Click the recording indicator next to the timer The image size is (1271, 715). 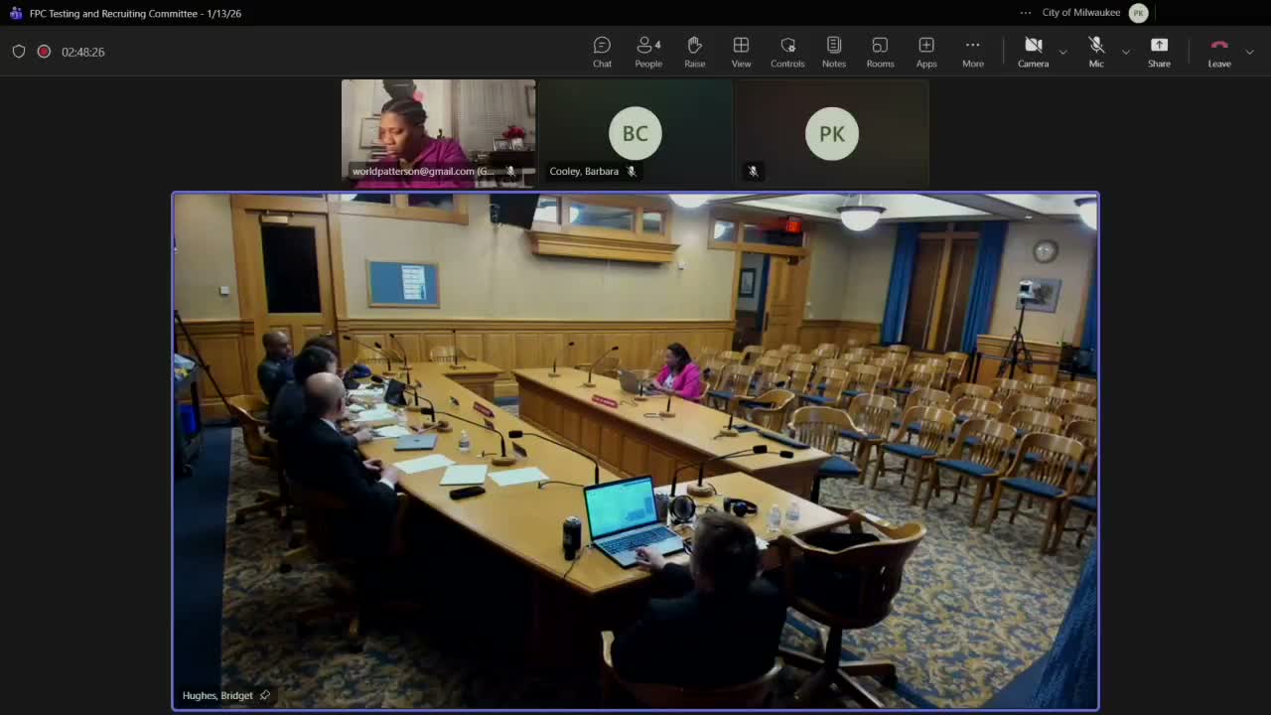click(x=43, y=51)
